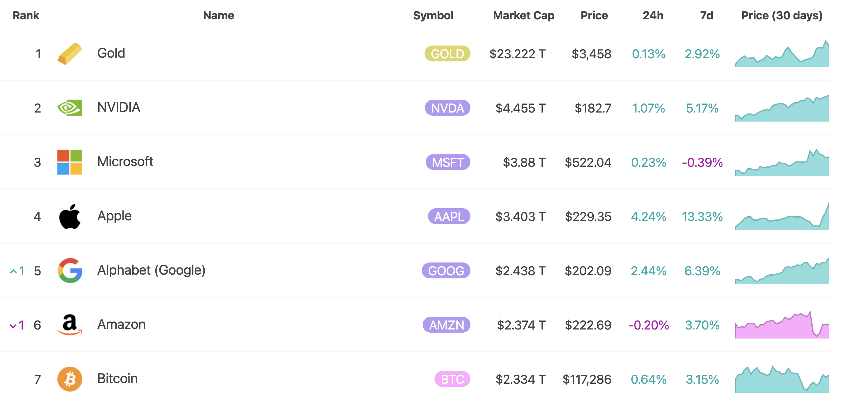
Task: Click Apple's 7d change 13.33%
Action: (702, 217)
